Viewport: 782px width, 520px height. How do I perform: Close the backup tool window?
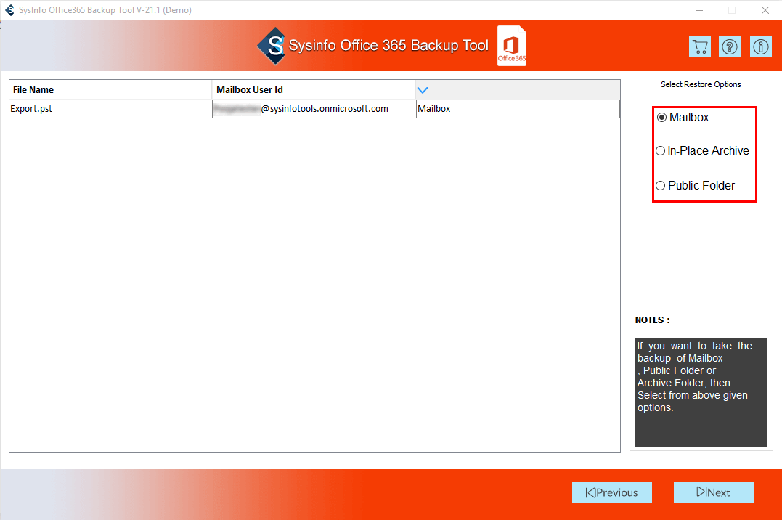765,10
